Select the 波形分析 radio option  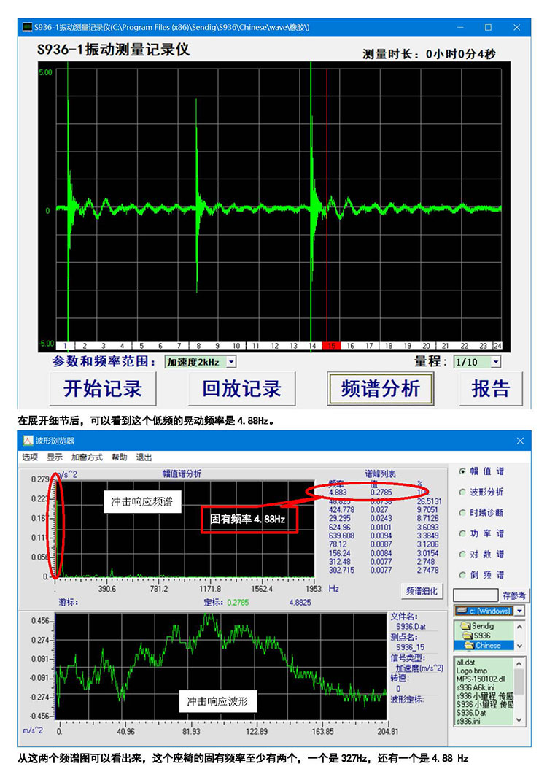point(462,492)
